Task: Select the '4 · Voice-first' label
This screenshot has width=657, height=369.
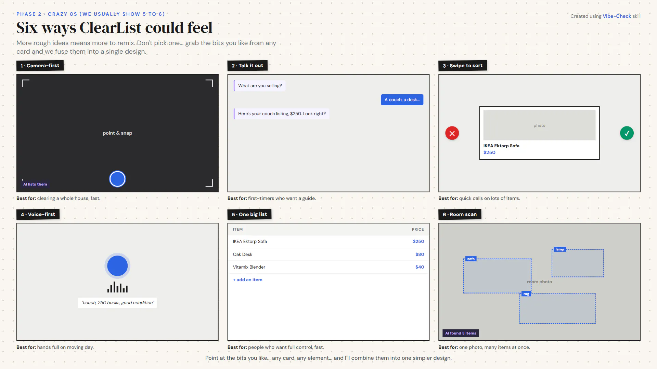Action: pos(38,214)
